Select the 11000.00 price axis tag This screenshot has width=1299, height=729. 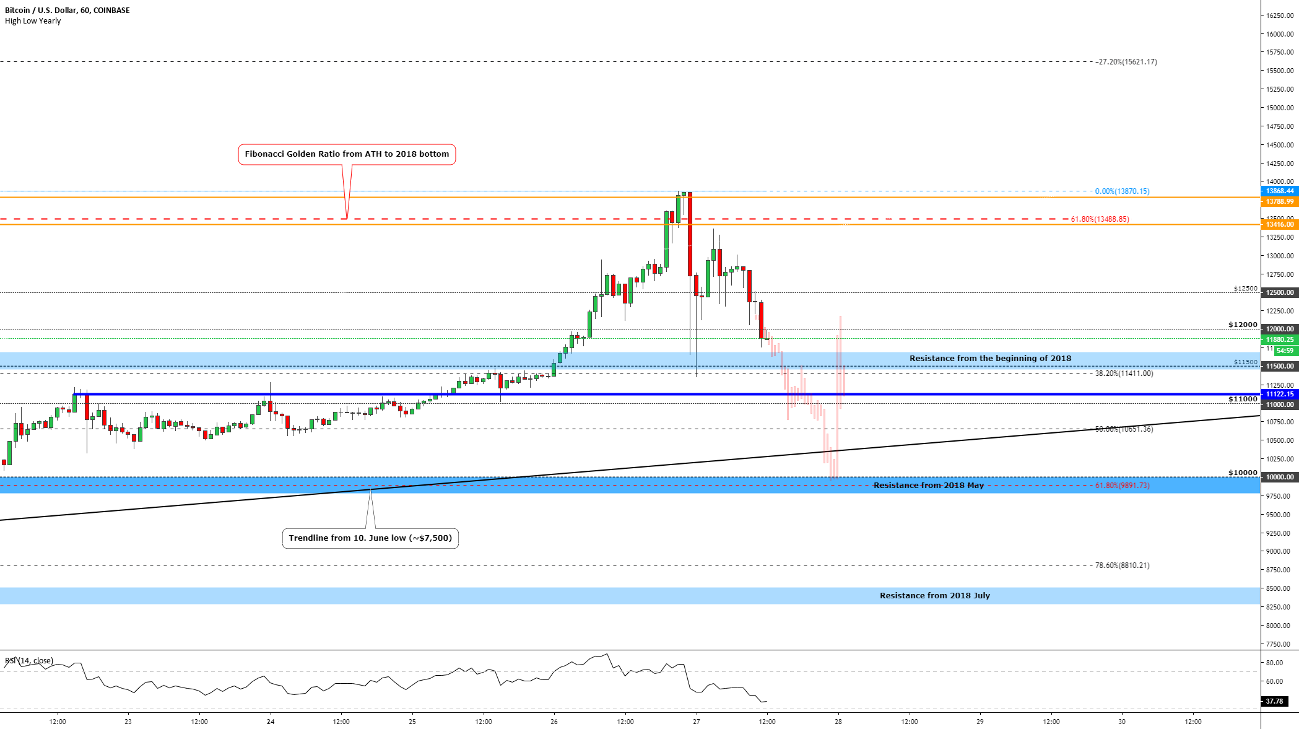1279,404
